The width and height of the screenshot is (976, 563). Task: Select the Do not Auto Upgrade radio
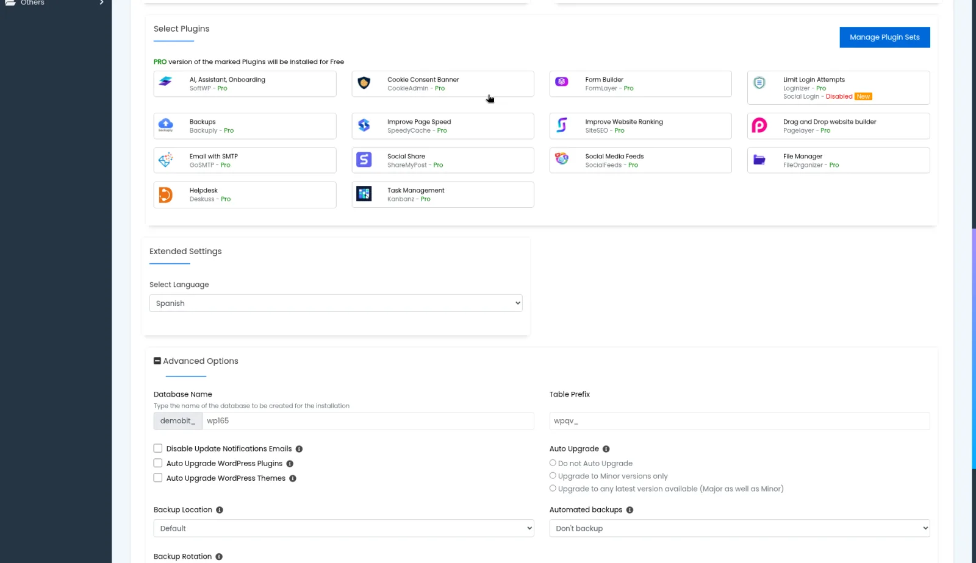tap(553, 463)
